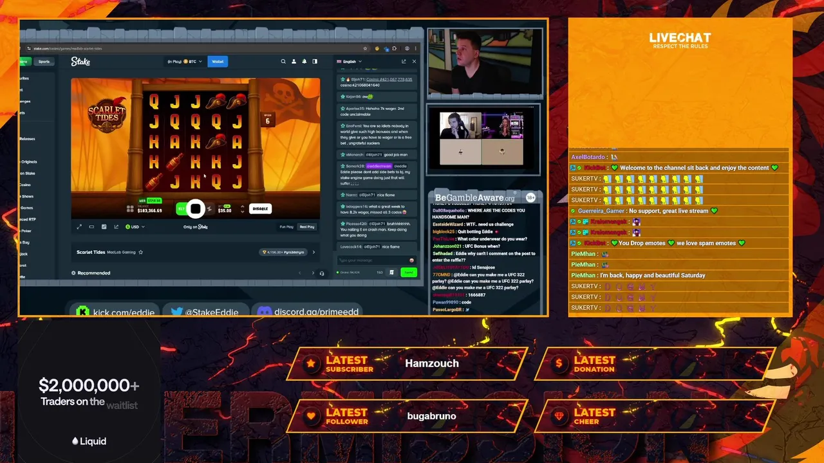Open the Casino bet link in Eljoh71's message
Viewport: 824px width, 463px height.
coord(389,80)
